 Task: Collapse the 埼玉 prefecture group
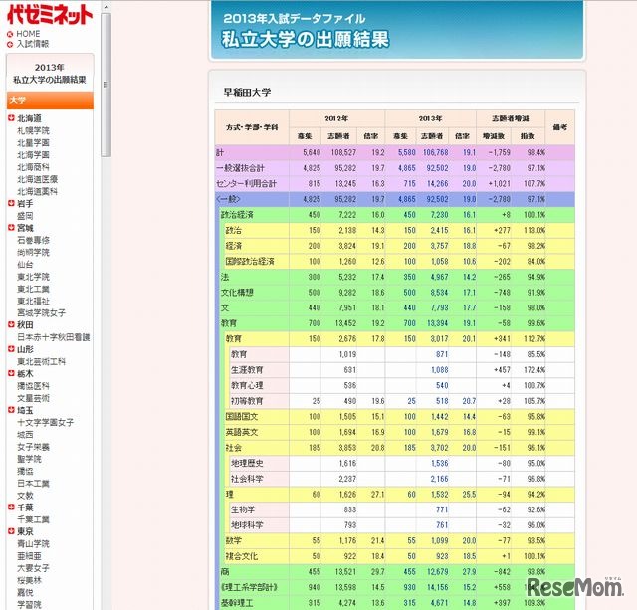coord(11,410)
